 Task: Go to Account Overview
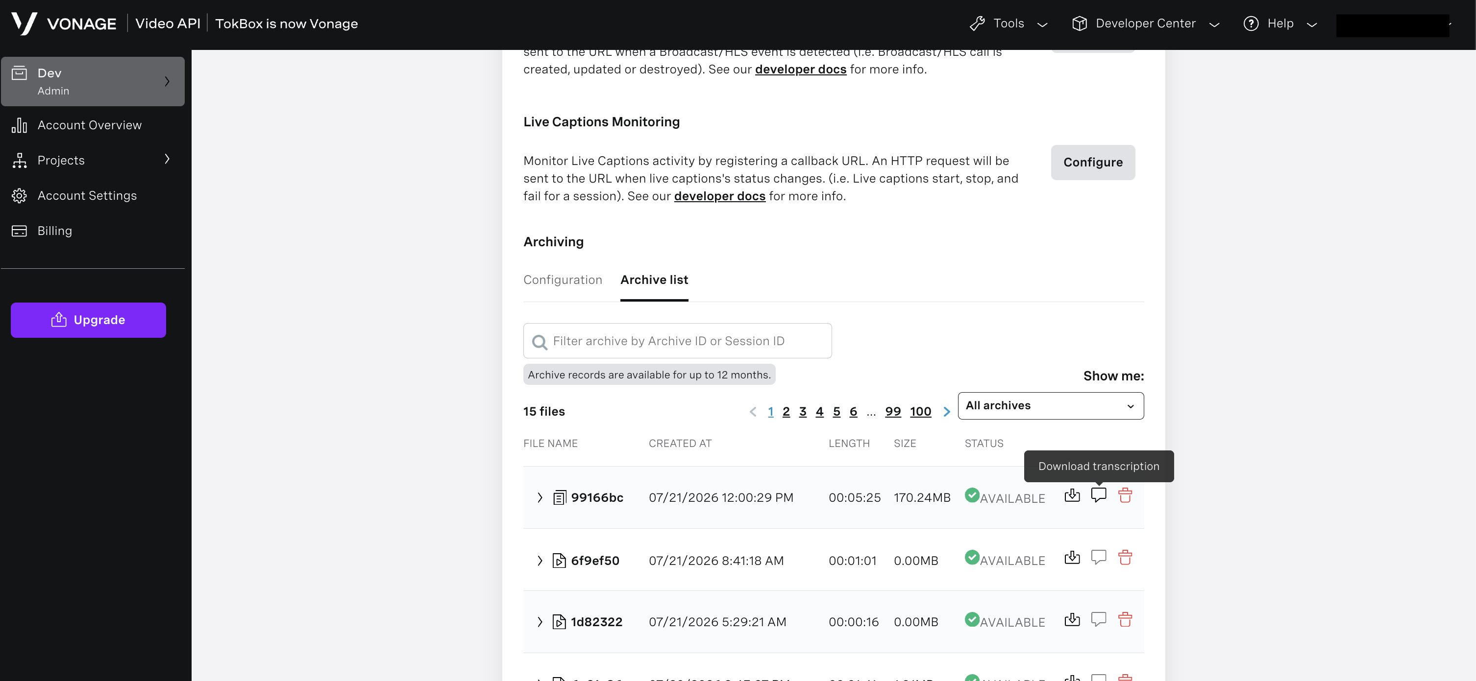89,125
